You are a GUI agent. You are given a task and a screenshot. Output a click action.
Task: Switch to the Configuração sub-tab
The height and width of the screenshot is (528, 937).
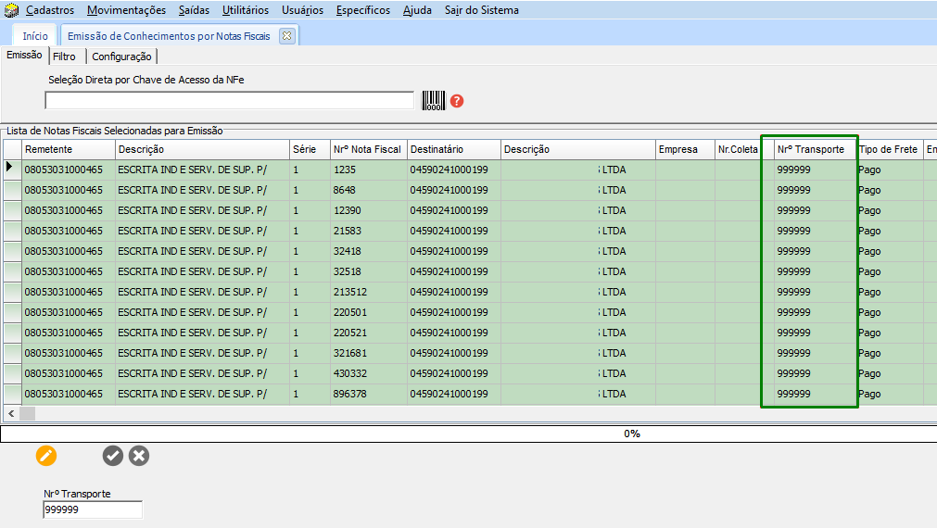click(122, 57)
